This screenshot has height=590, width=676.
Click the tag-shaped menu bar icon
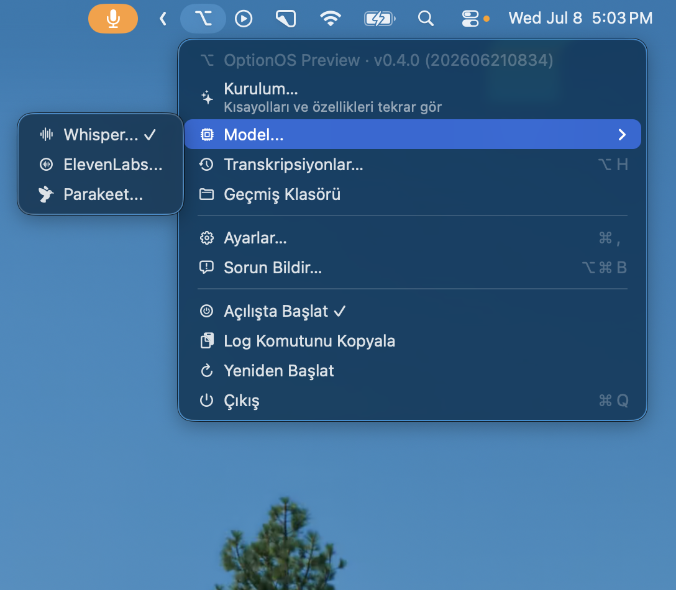pyautogui.click(x=286, y=19)
